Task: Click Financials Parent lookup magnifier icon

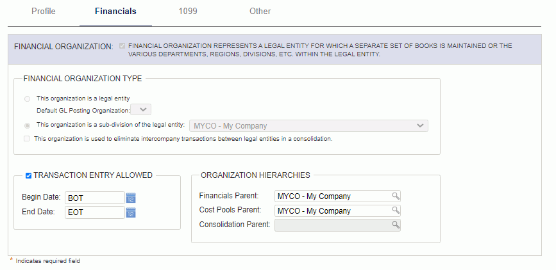Action: (396, 196)
